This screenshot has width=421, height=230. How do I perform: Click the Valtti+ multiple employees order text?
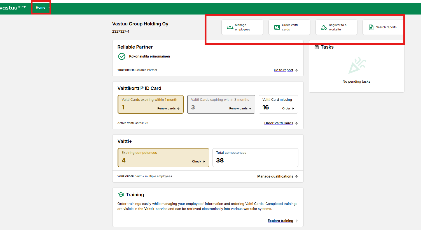click(154, 176)
